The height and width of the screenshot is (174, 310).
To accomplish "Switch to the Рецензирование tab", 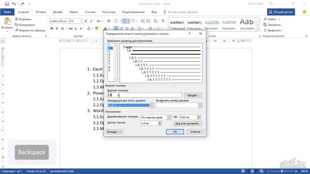I will tap(134, 12).
